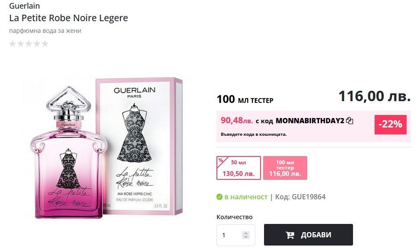The image size is (420, 249).
Task: Select the 100 мл тестер size option
Action: (x=285, y=168)
